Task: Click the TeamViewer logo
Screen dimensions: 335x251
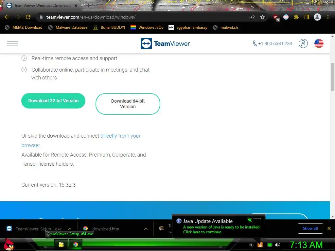Action: coord(165,43)
